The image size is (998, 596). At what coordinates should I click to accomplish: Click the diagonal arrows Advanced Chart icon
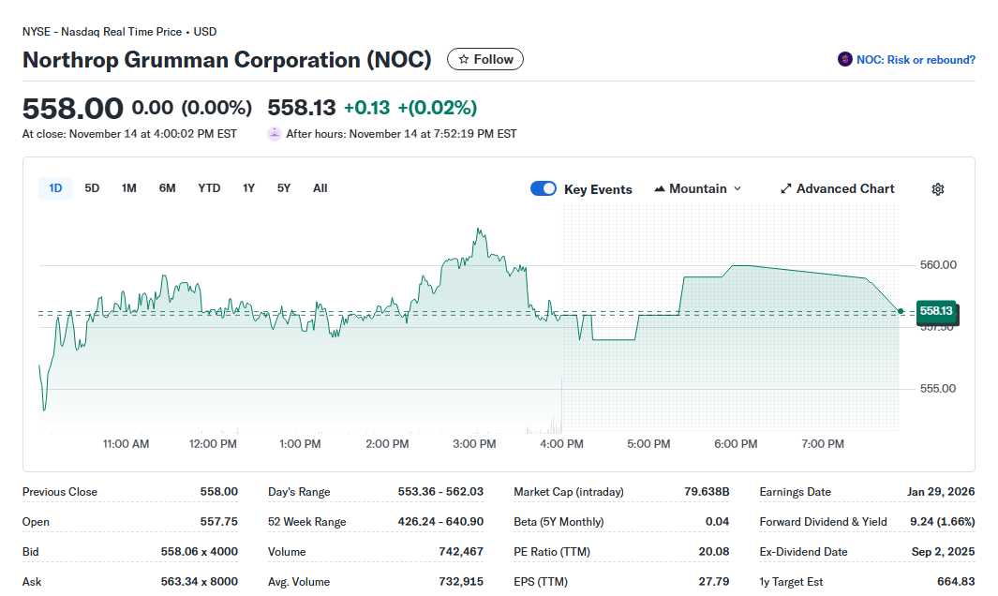click(x=785, y=188)
